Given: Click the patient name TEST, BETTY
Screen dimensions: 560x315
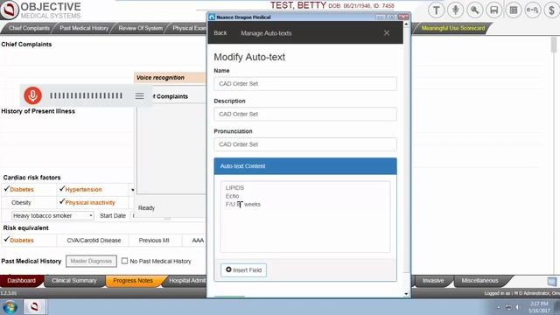Looking at the screenshot, I should pyautogui.click(x=297, y=5).
